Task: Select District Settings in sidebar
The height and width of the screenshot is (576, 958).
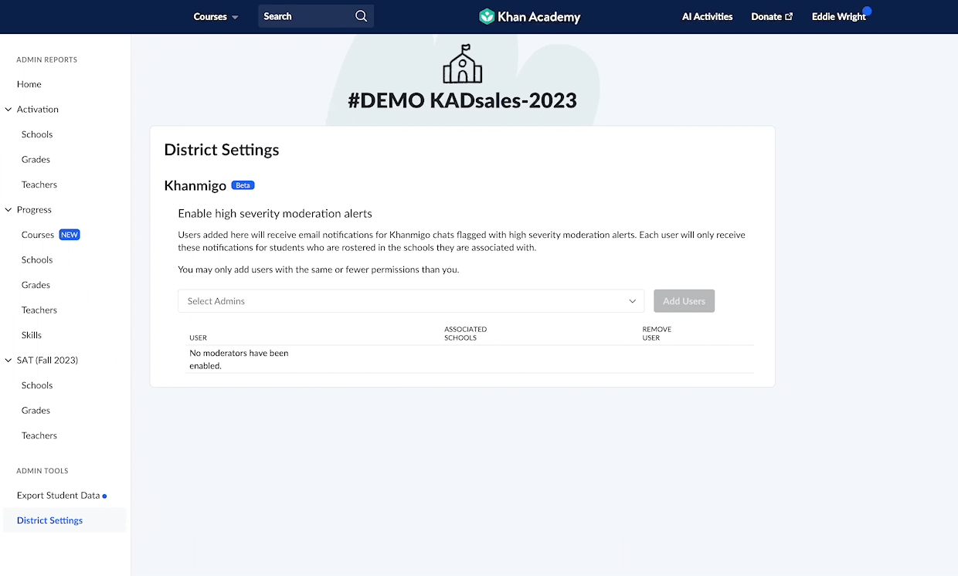Action: tap(49, 520)
